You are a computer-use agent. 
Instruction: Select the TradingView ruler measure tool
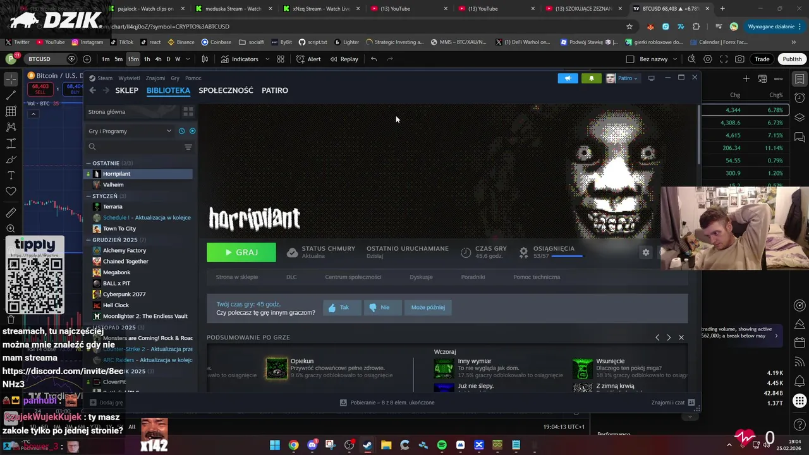[11, 212]
